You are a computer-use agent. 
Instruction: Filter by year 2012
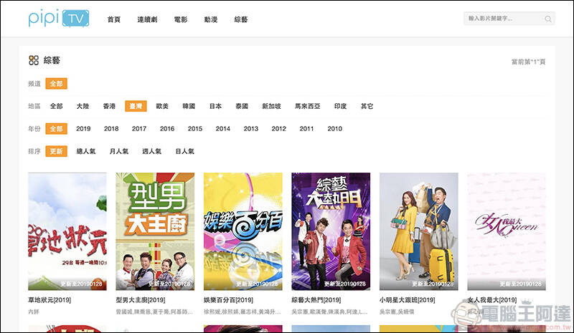(x=279, y=129)
